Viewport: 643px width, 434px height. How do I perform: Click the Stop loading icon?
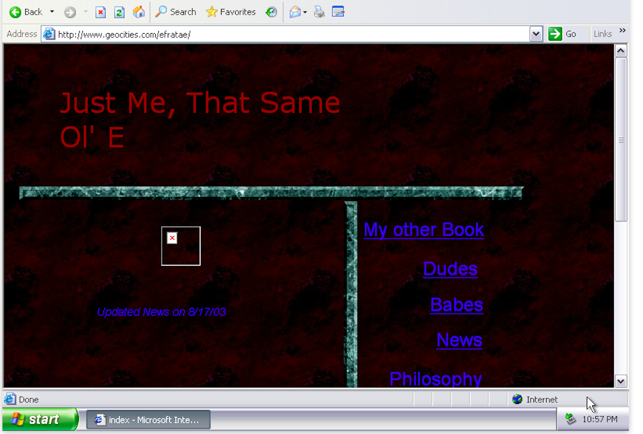coord(100,12)
